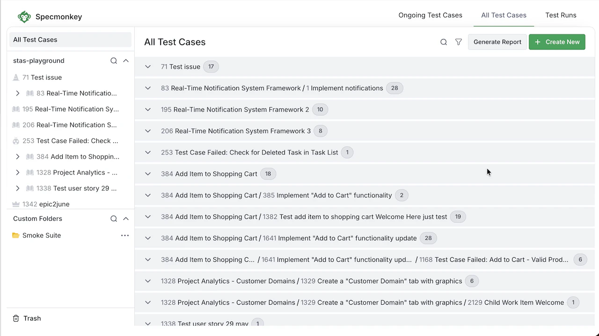Open Smoke Suite three-dot menu
Image resolution: width=599 pixels, height=336 pixels.
125,235
